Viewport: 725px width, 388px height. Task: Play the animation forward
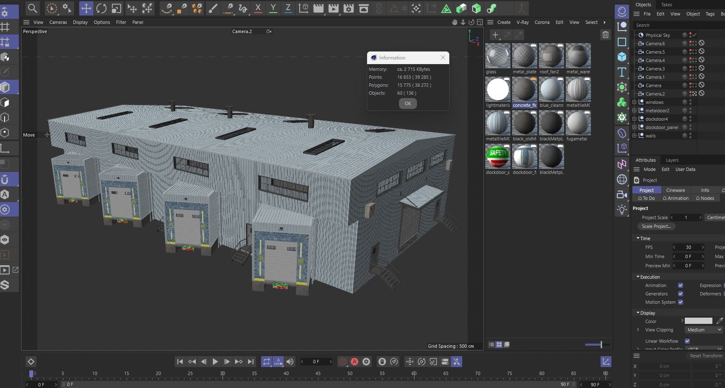click(215, 362)
